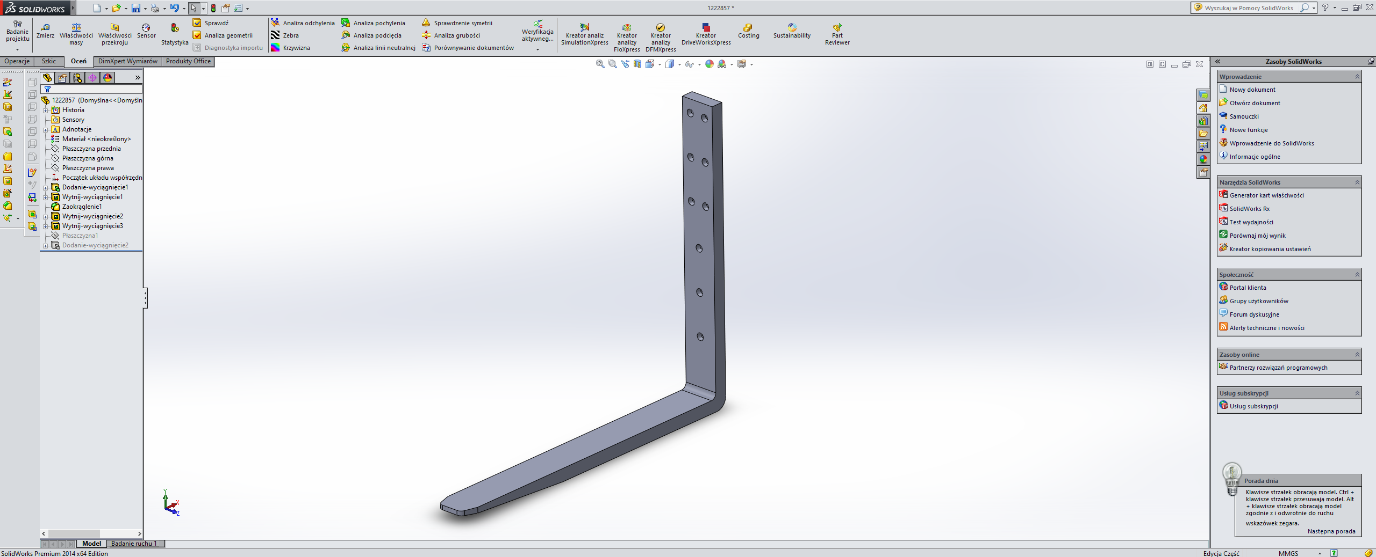Screen dimensions: 1376x557
Task: Collapse the Wprowadzenie panel section
Action: click(x=1357, y=77)
